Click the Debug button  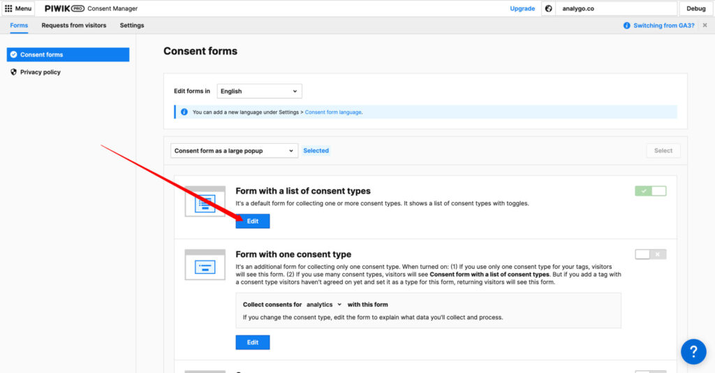click(696, 8)
